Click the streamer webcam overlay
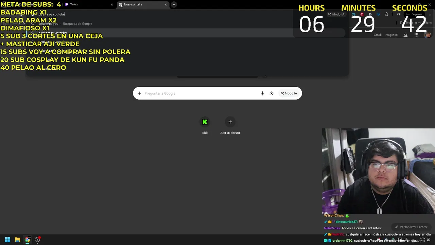The width and height of the screenshot is (435, 245). coord(379,171)
